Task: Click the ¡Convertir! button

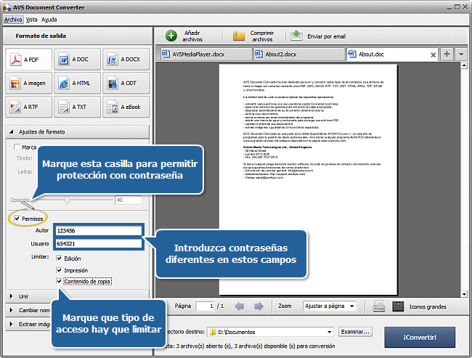Action: [420, 337]
